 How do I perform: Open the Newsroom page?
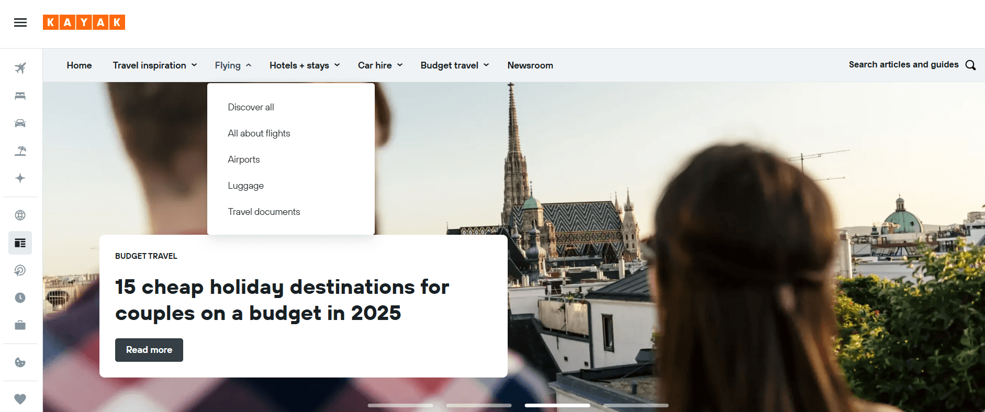[x=530, y=65]
